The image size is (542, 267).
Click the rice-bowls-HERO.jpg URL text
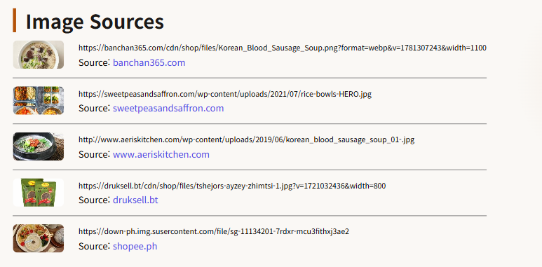pyautogui.click(x=225, y=94)
